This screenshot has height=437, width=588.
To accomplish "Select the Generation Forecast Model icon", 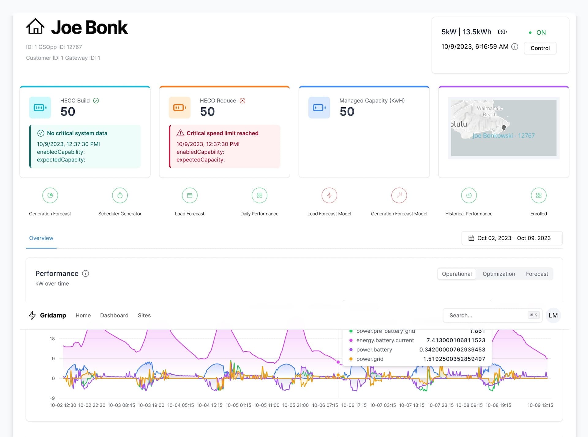I will tap(399, 195).
